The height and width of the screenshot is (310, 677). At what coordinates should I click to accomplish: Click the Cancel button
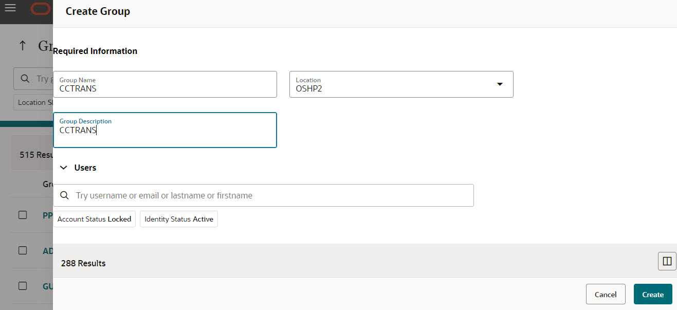(x=606, y=294)
